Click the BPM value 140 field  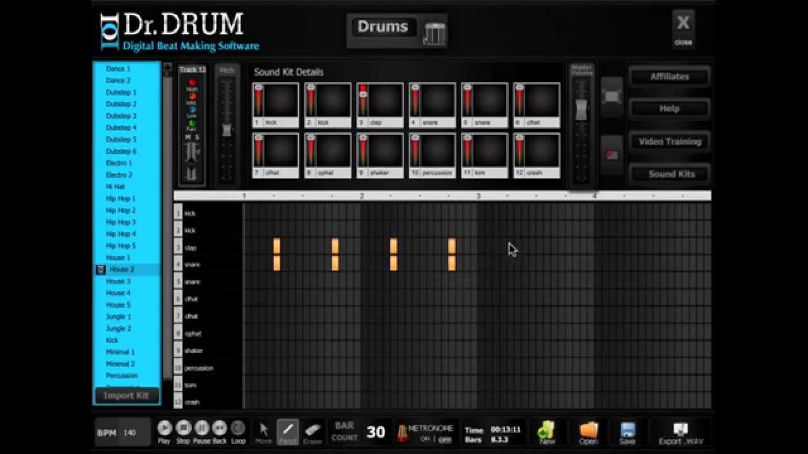pyautogui.click(x=129, y=433)
